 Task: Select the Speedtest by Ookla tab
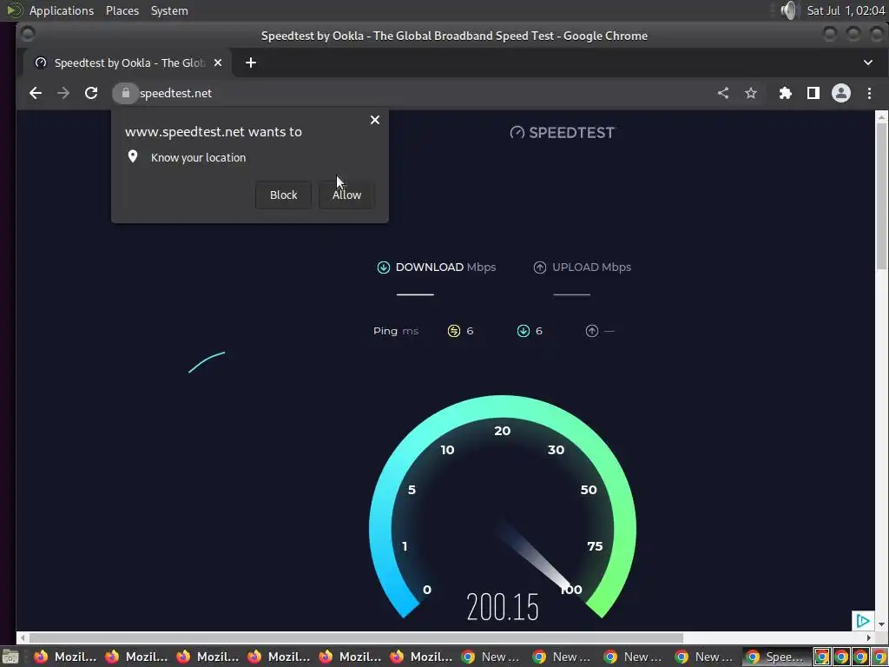click(x=127, y=63)
